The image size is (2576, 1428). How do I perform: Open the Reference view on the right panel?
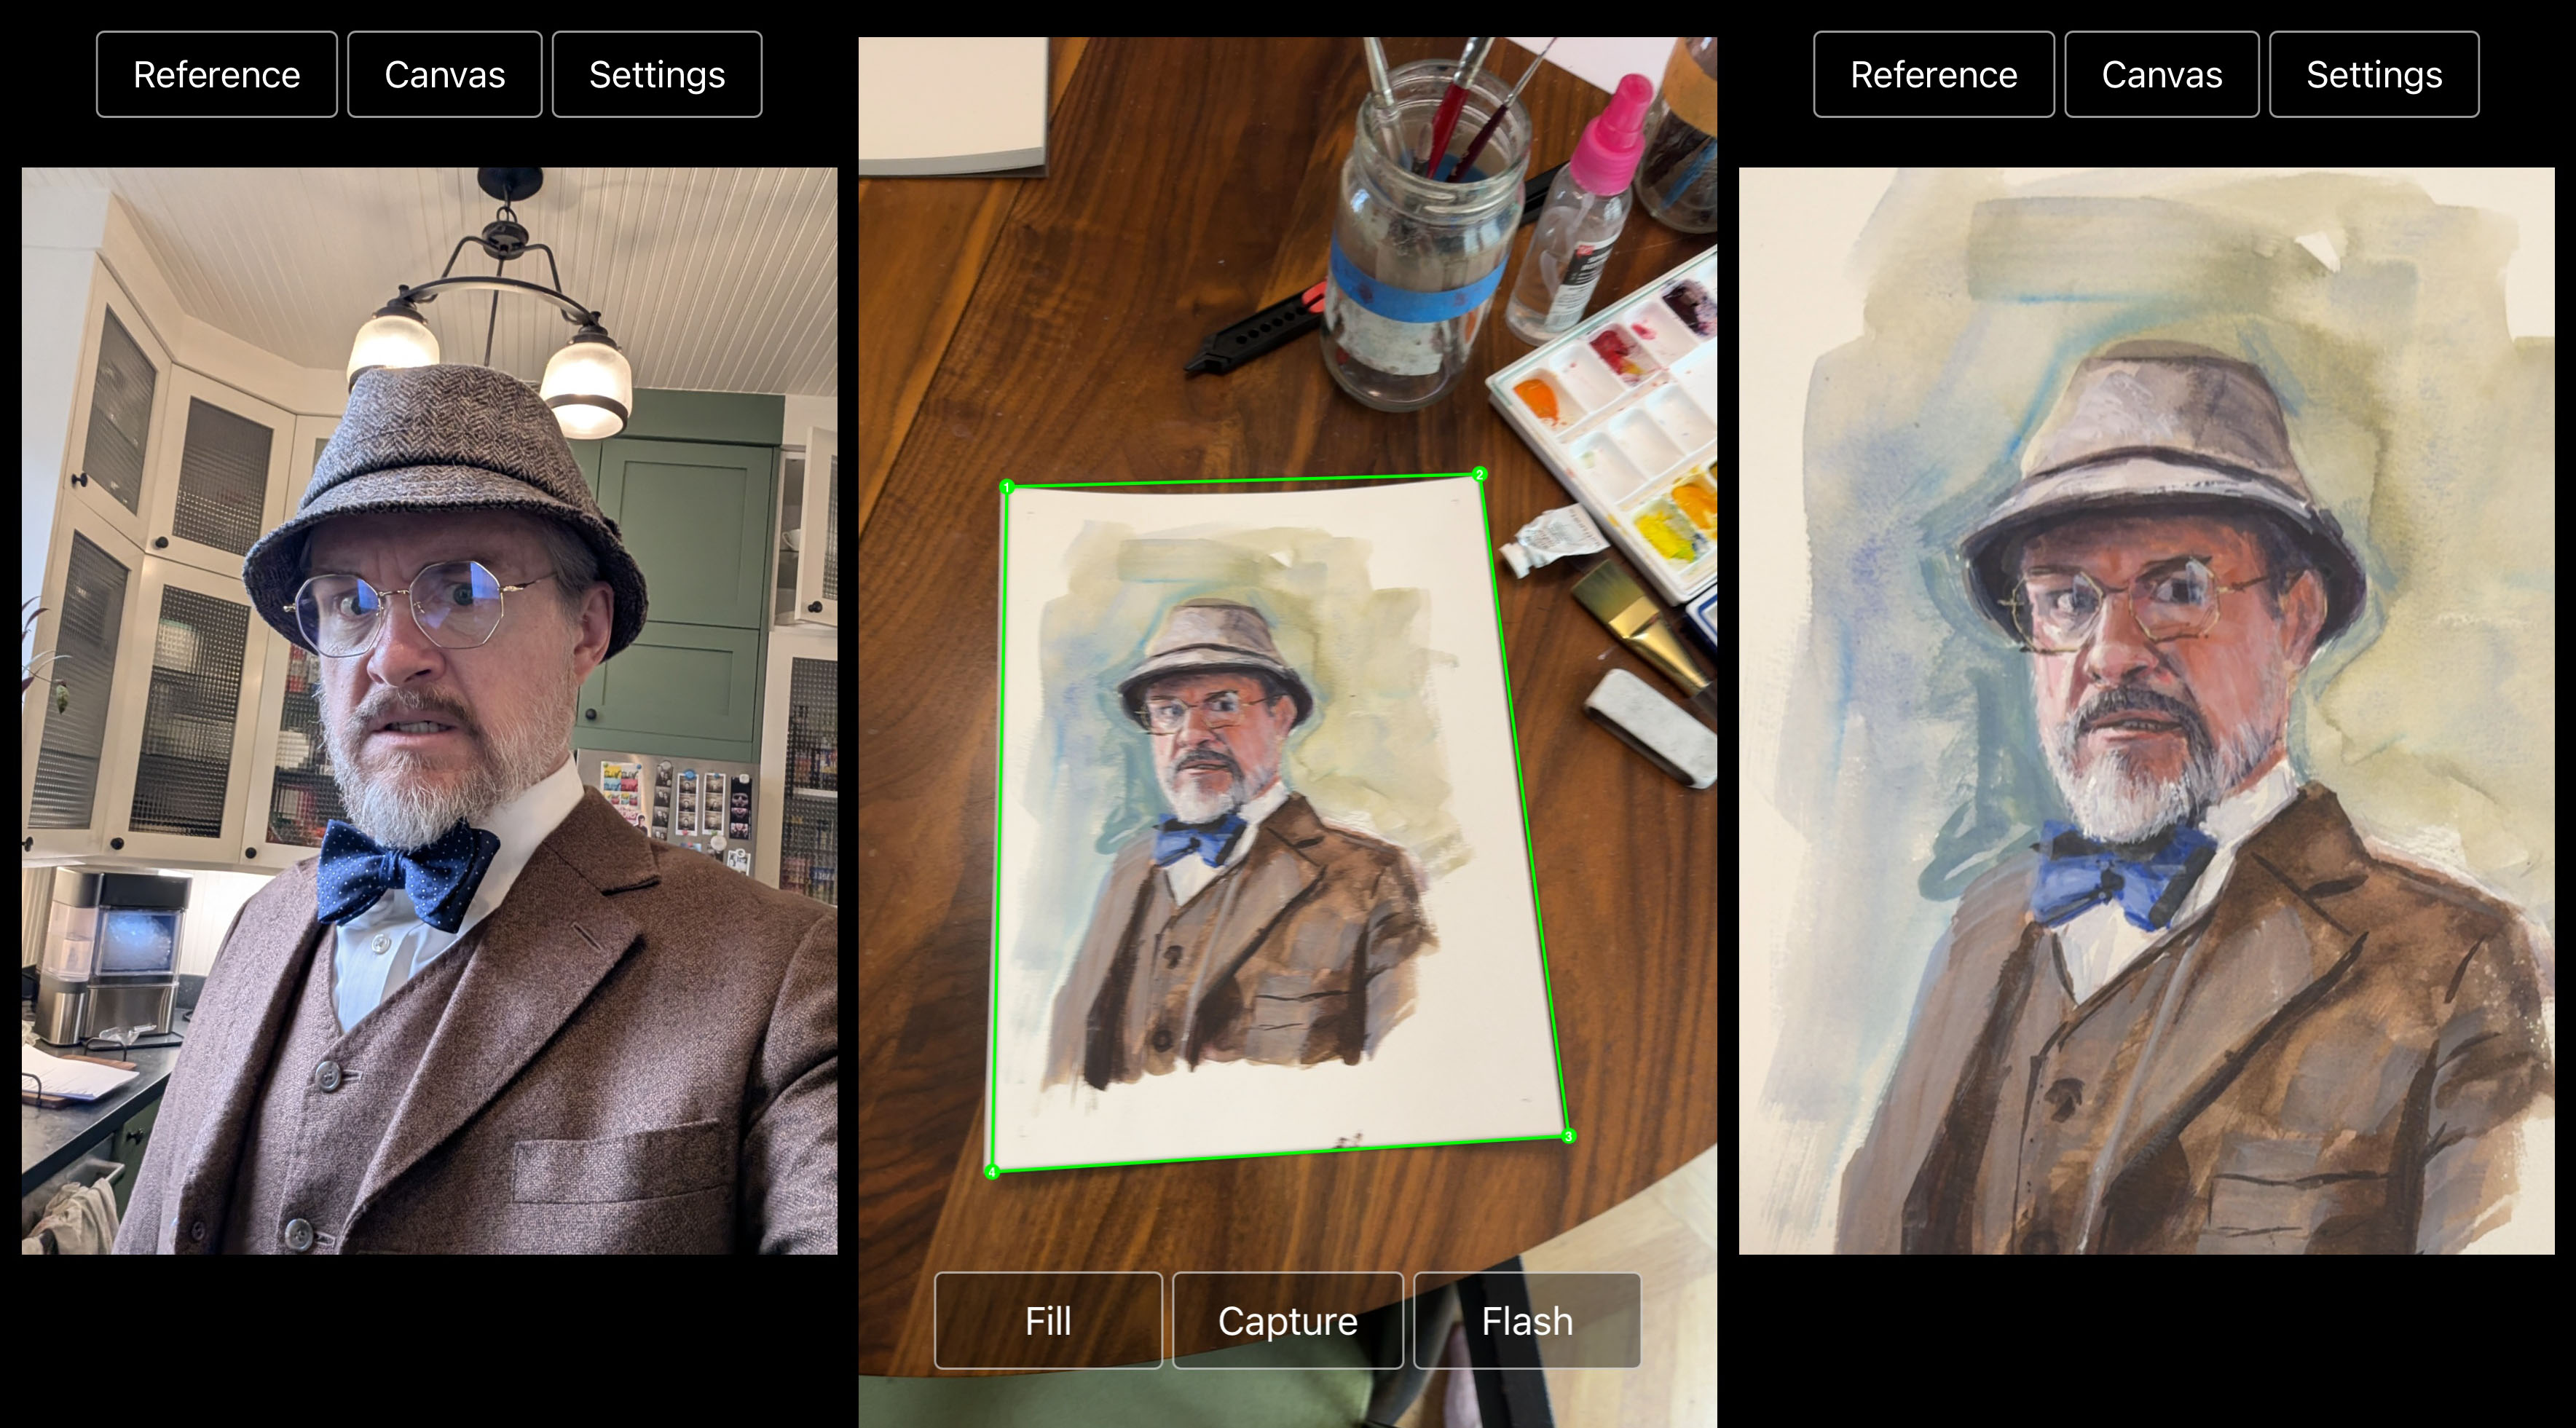point(1933,73)
